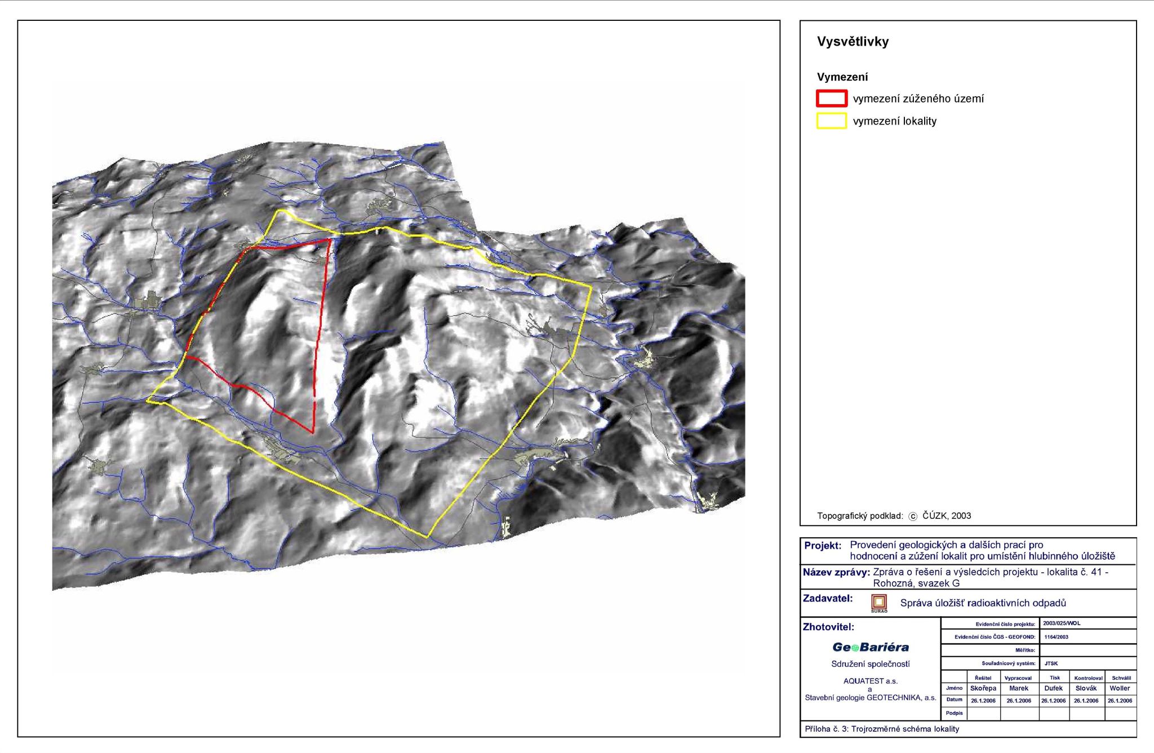Click the empty Měřítko value cell
Image resolution: width=1154 pixels, height=753 pixels.
pos(1088,650)
